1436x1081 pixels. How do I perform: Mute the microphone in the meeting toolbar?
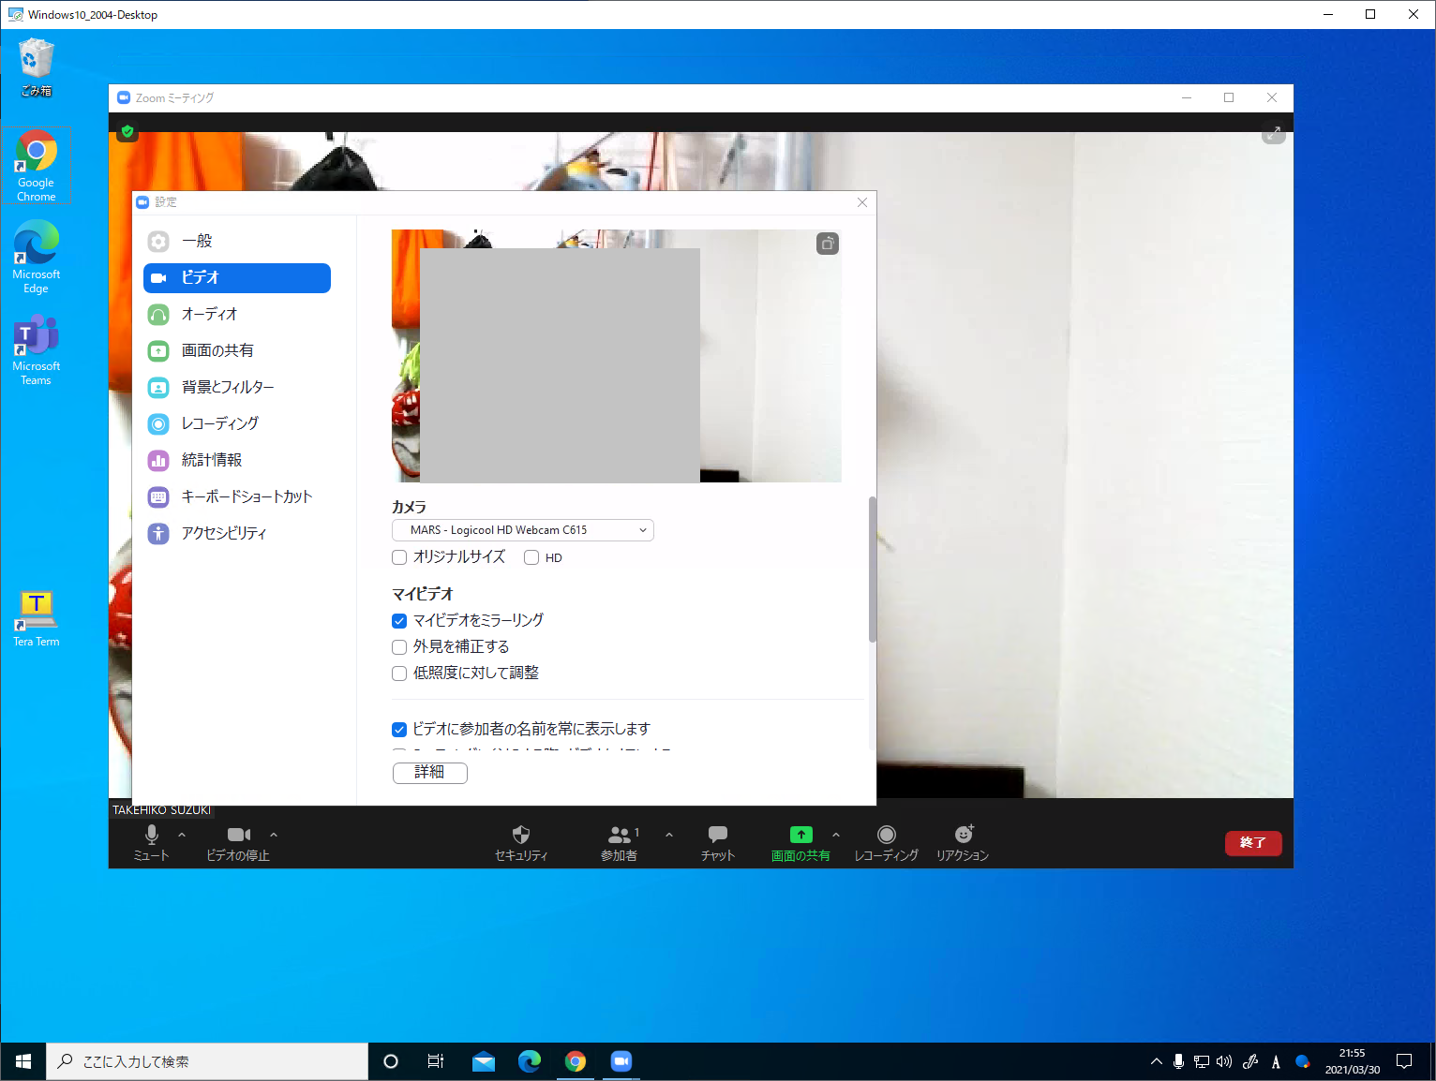click(151, 841)
